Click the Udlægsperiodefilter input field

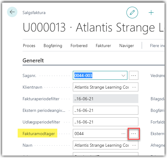[x=105, y=122]
